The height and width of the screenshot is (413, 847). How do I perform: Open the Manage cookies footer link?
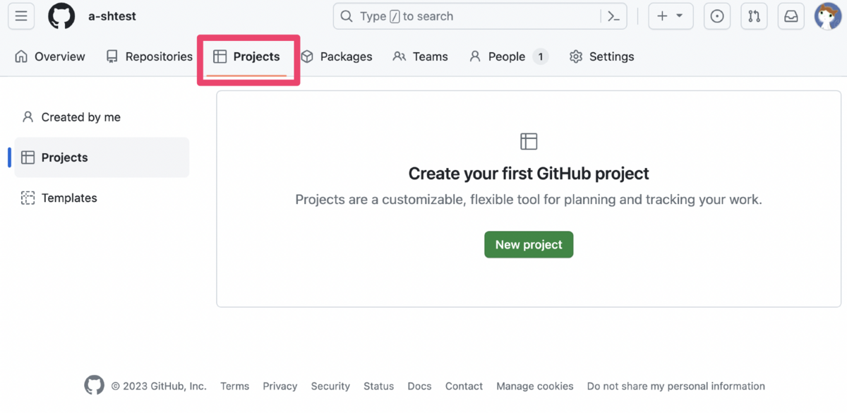click(534, 386)
